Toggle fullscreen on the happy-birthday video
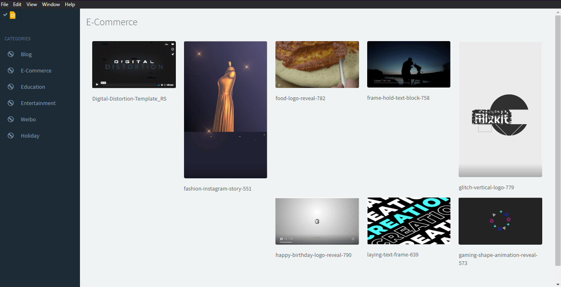561x287 pixels. 353,239
